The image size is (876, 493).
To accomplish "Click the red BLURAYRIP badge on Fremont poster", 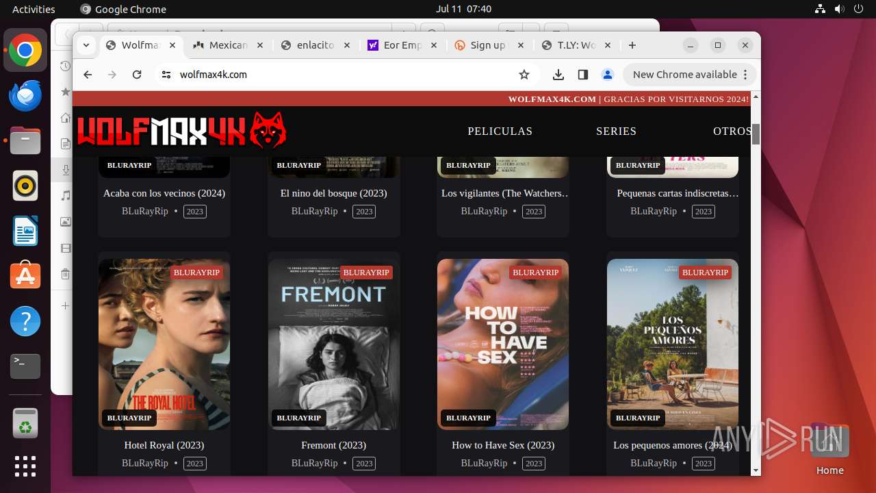I will [x=366, y=273].
